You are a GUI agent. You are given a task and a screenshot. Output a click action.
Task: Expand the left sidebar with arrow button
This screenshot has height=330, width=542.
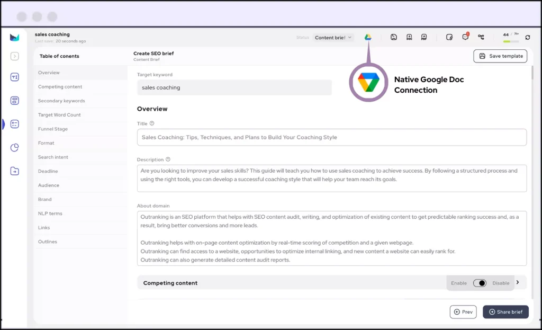point(15,56)
